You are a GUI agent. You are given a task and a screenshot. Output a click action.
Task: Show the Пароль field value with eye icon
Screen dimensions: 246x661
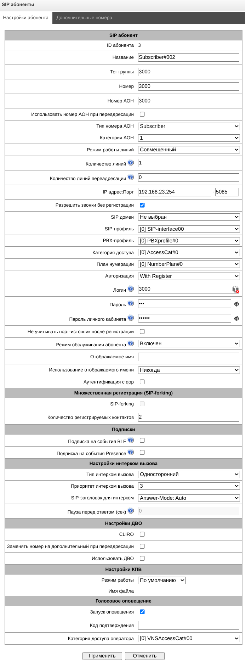coord(236,304)
